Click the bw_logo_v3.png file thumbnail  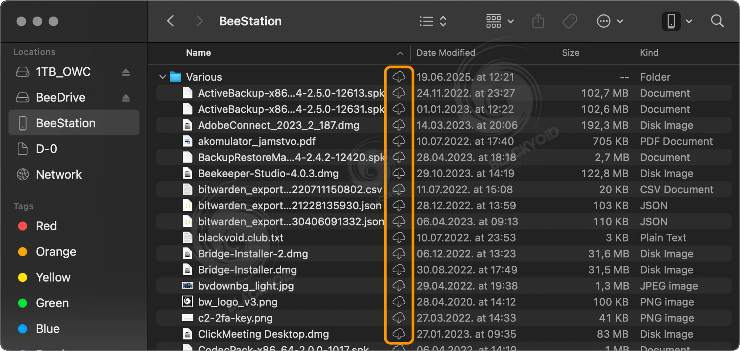(188, 302)
